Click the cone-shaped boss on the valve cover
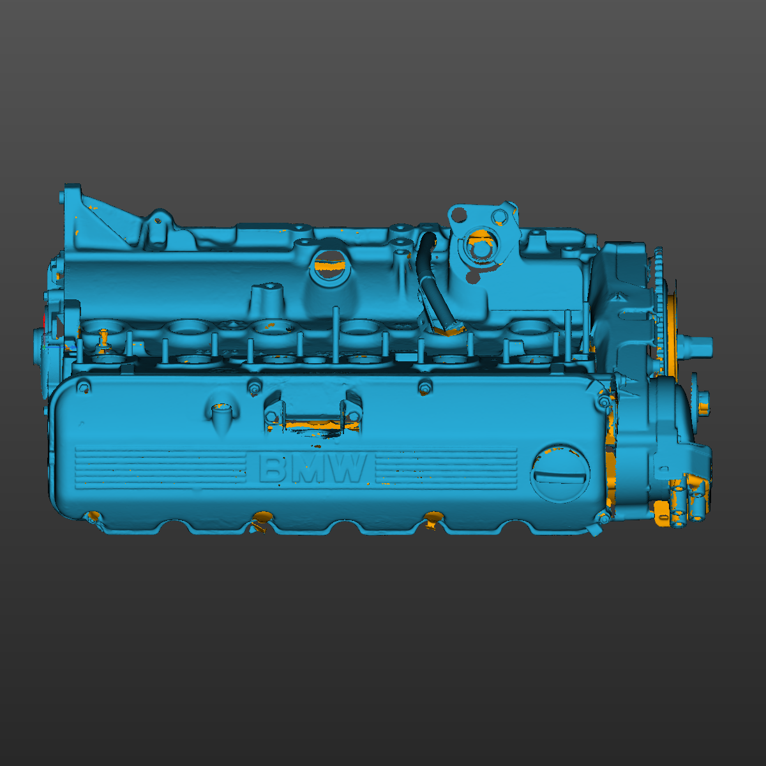 tap(222, 419)
